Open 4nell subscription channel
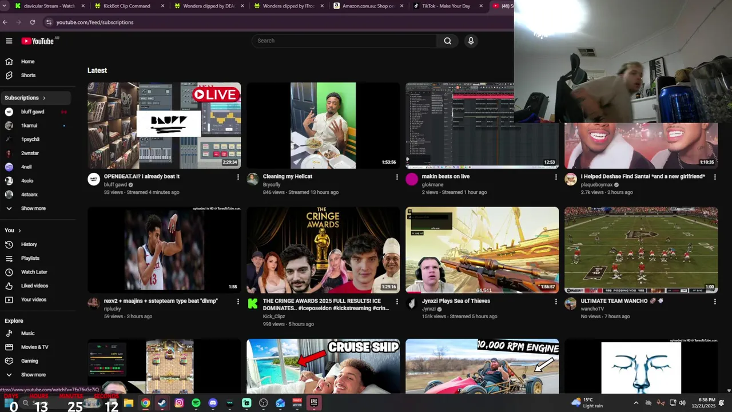732x412 pixels. click(x=35, y=167)
